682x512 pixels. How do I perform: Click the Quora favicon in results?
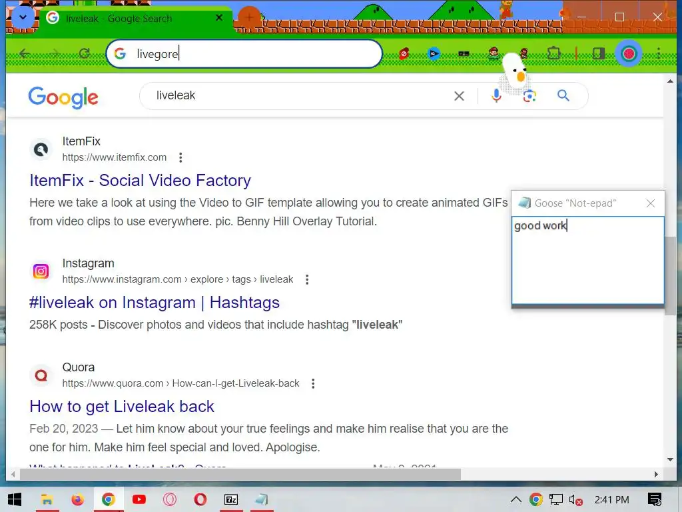[41, 375]
